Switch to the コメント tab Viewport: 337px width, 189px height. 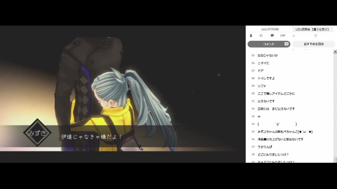tap(269, 44)
